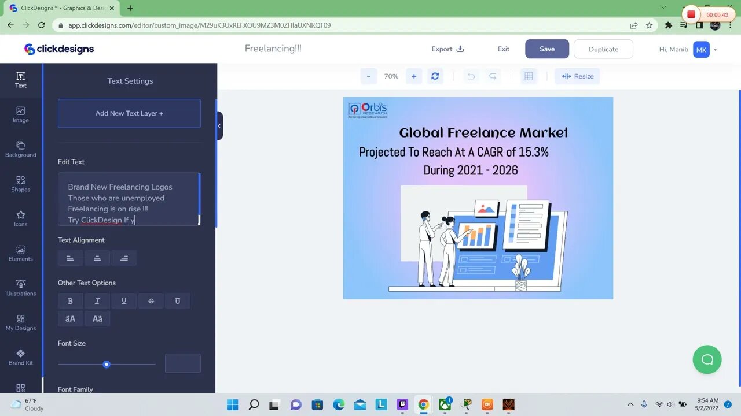Open Twitch from the taskbar
The image size is (741, 416).
coord(402,404)
